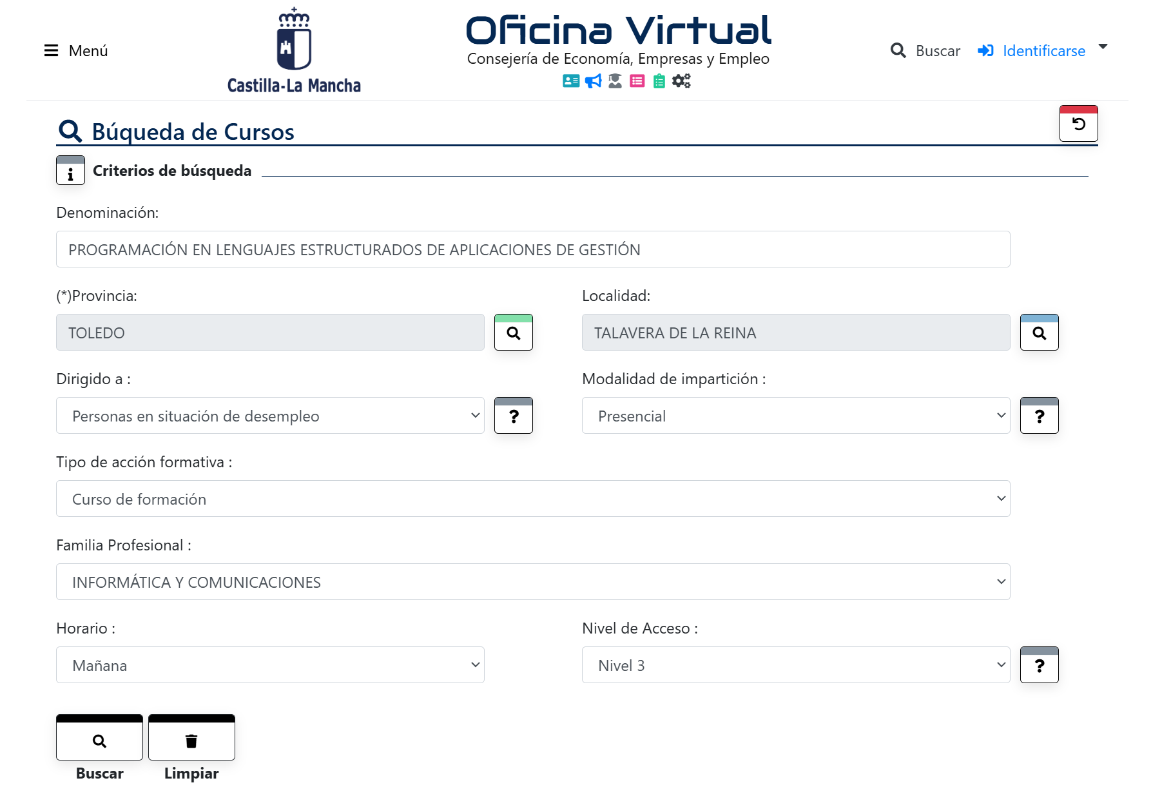Show help for Nivel de Acceso
The width and height of the screenshot is (1162, 785).
[x=1039, y=665]
